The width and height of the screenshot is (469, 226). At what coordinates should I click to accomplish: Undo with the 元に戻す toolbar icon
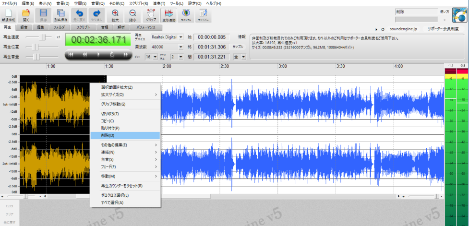pos(79,15)
